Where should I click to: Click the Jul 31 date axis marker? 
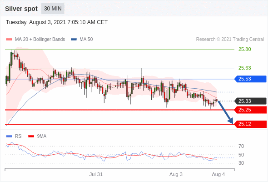(x=96, y=174)
